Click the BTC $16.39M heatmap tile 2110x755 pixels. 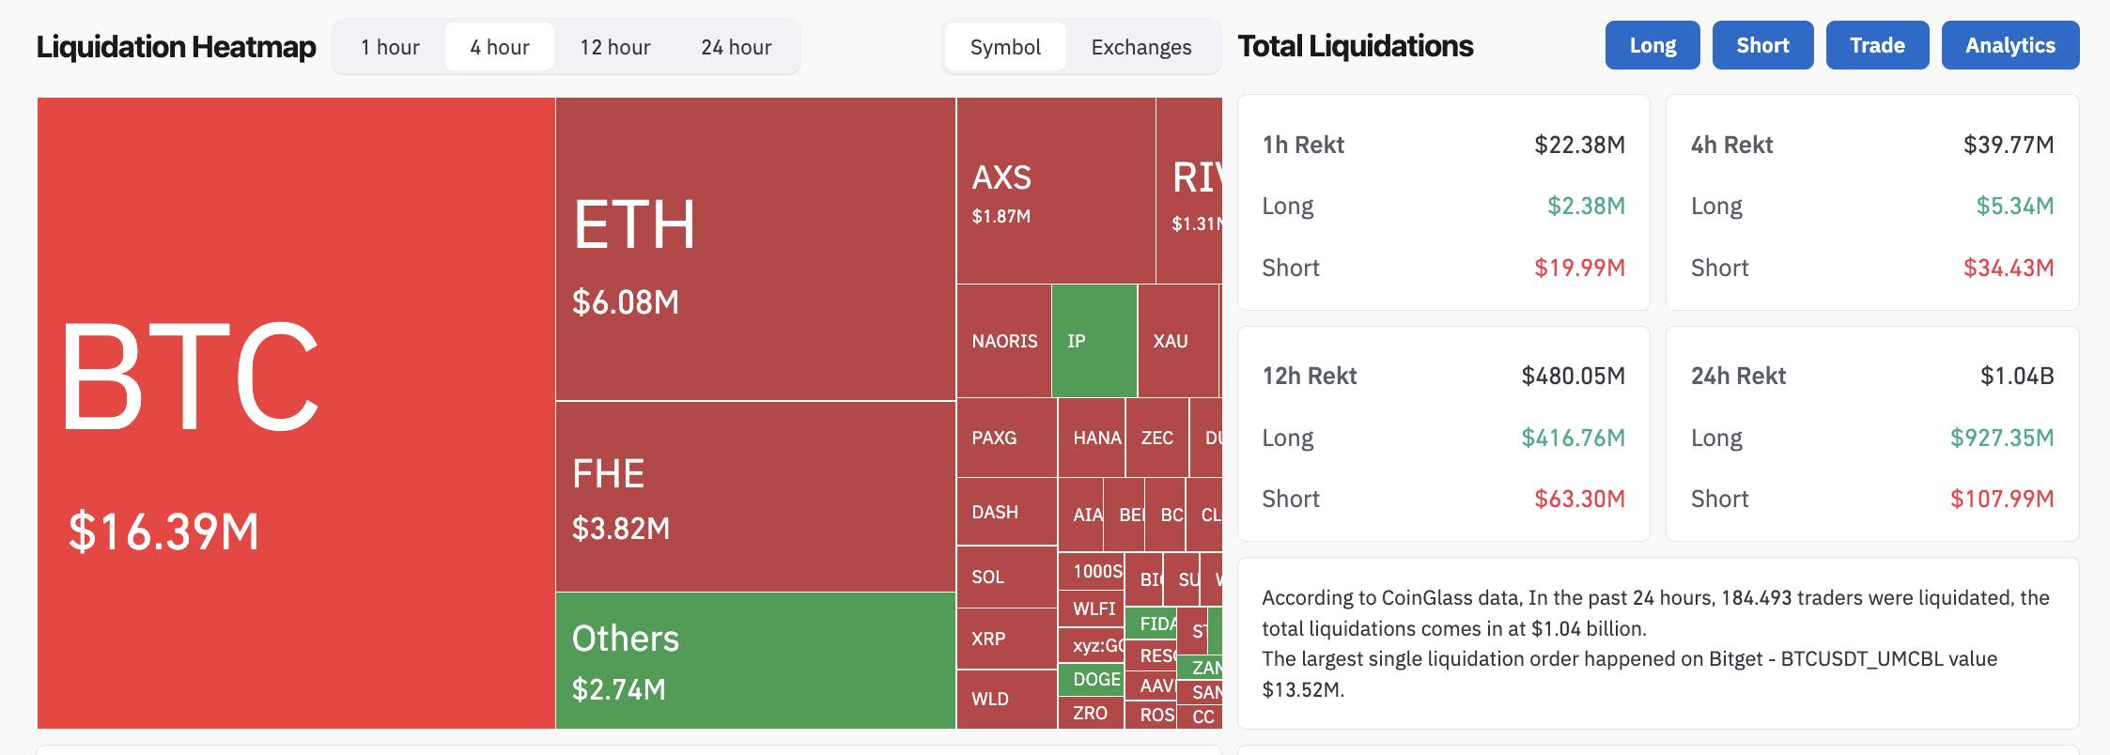pyautogui.click(x=296, y=413)
